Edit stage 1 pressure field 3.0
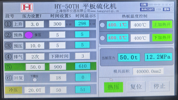178x100 pixels. (34, 24)
